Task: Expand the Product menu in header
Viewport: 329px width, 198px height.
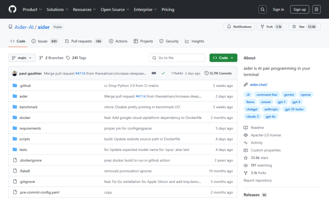Action: point(32,9)
